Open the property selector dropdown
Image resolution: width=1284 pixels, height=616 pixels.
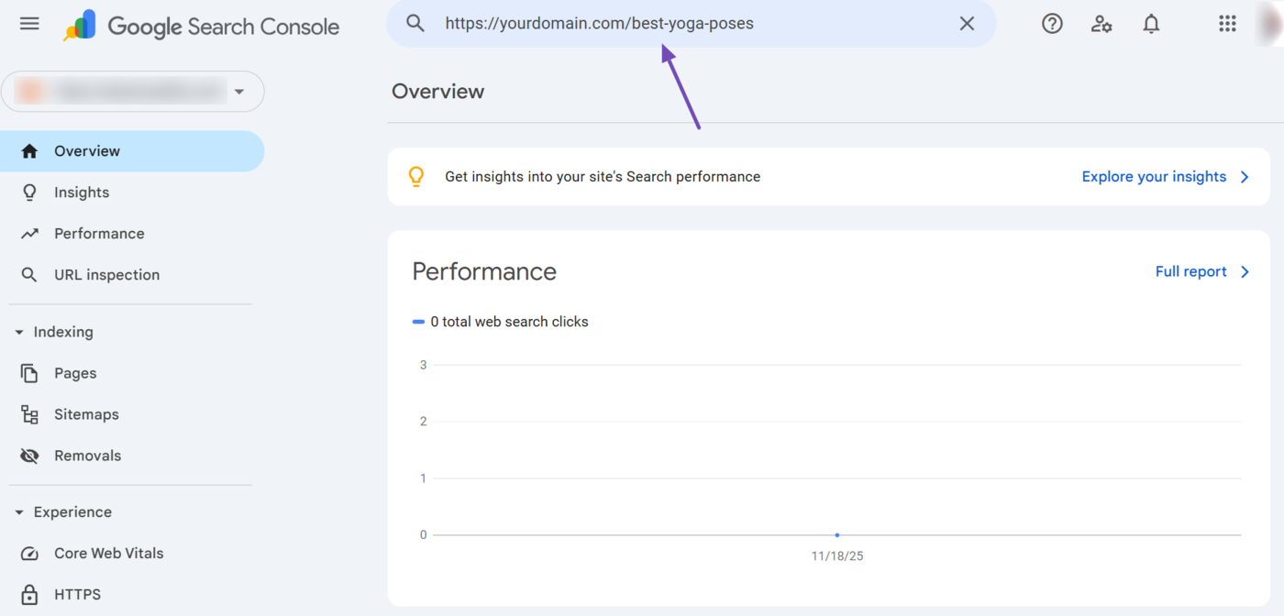(x=239, y=92)
